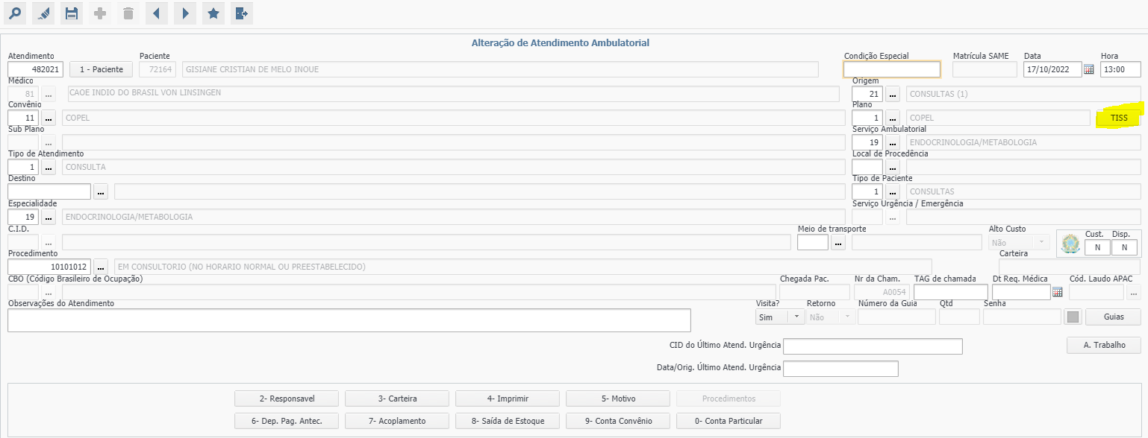
Task: Go to next record arrow
Action: 185,13
